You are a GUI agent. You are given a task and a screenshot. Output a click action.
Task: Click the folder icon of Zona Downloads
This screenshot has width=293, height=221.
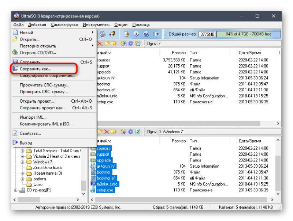point(29,168)
